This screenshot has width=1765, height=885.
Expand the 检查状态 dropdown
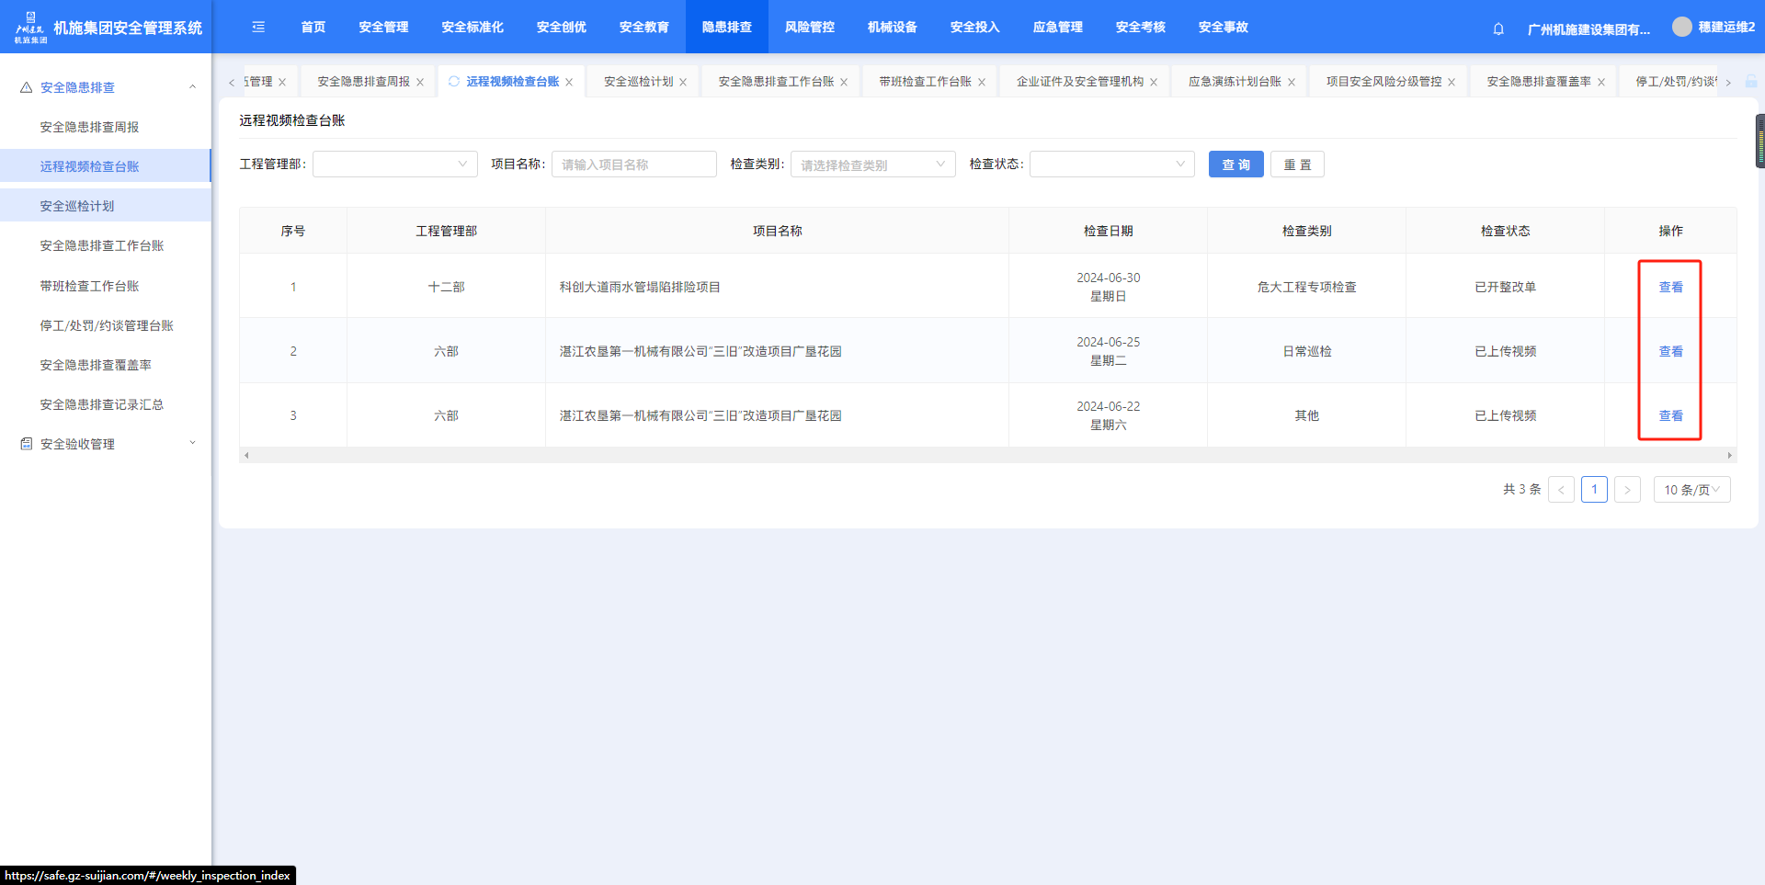(1111, 165)
